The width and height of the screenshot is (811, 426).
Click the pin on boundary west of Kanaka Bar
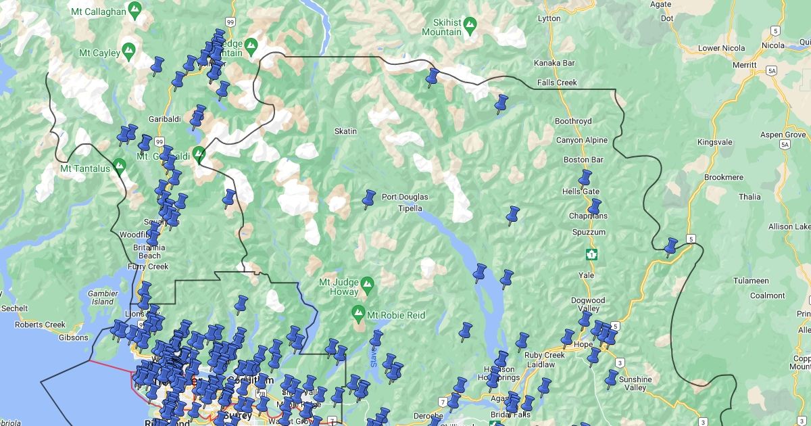click(x=432, y=76)
